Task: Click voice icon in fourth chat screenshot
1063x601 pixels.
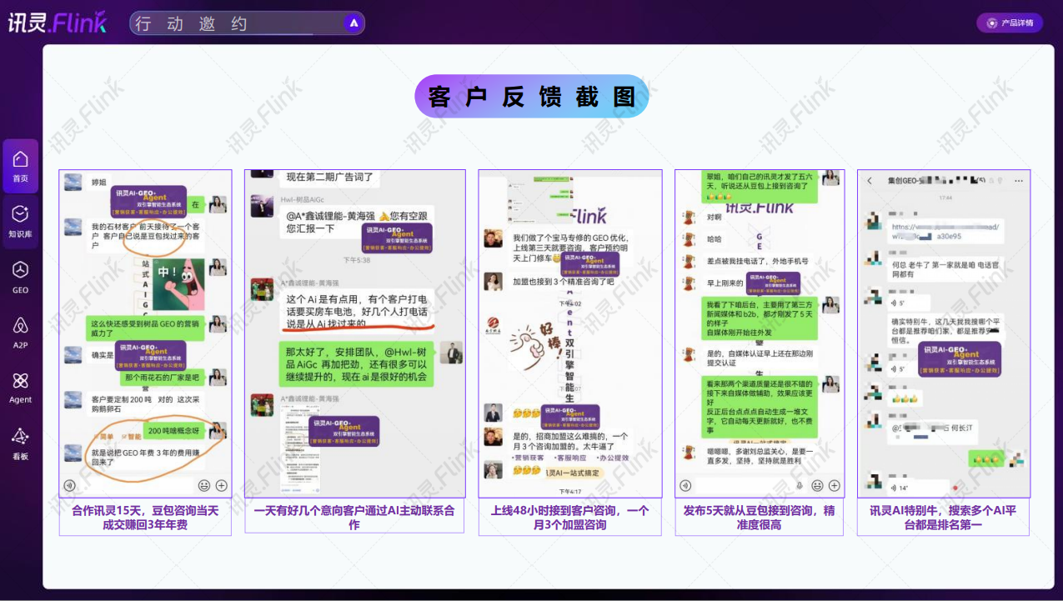Action: tap(685, 485)
